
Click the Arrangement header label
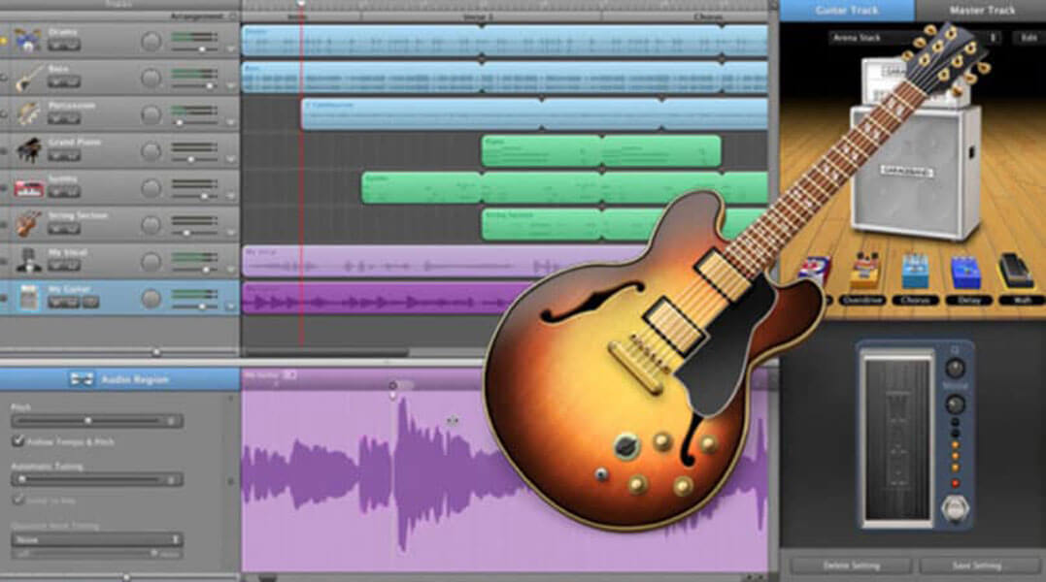pyautogui.click(x=197, y=16)
